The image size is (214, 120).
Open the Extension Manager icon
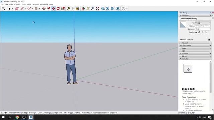click(x=118, y=9)
